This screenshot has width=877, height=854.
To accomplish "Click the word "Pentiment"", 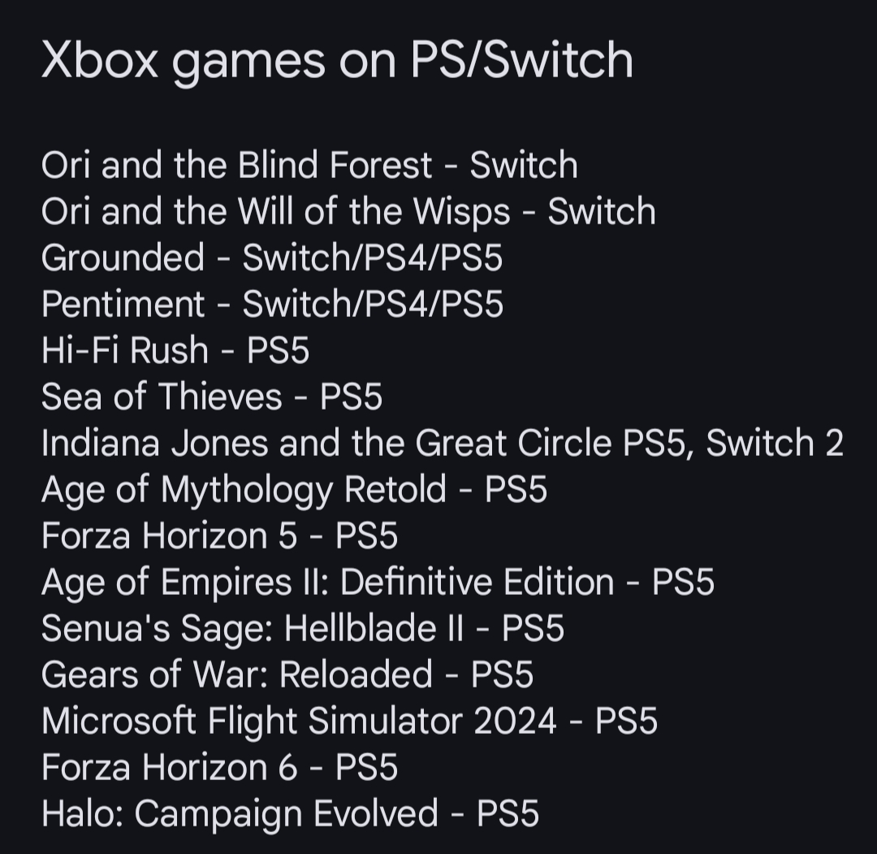I will [x=123, y=305].
